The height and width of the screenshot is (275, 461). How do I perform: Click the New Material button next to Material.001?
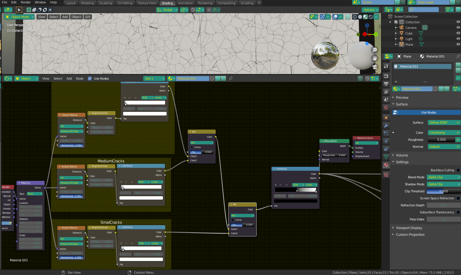click(441, 89)
